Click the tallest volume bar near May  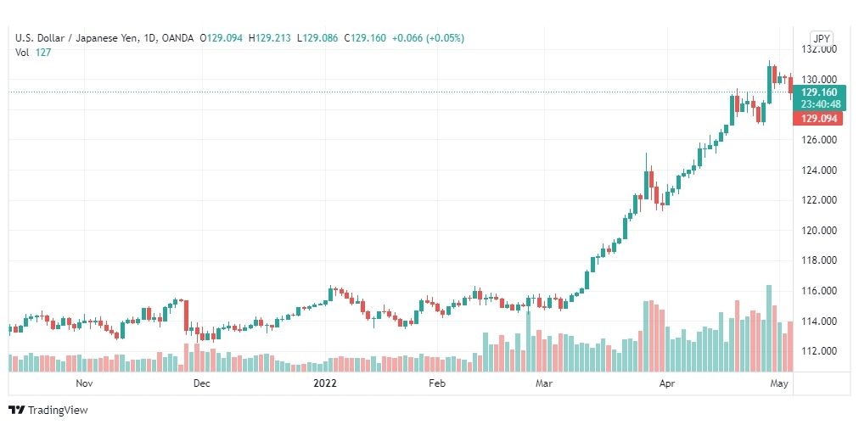(x=769, y=328)
